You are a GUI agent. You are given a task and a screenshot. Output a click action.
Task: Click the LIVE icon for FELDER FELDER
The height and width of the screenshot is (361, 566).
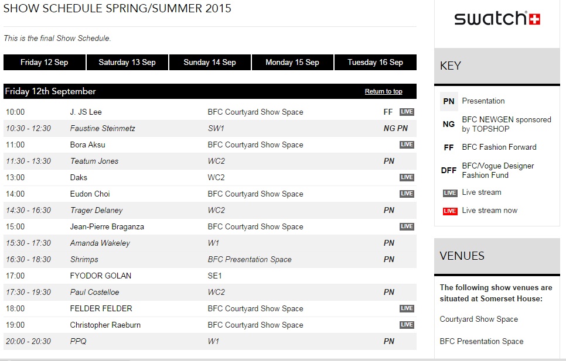tap(407, 308)
